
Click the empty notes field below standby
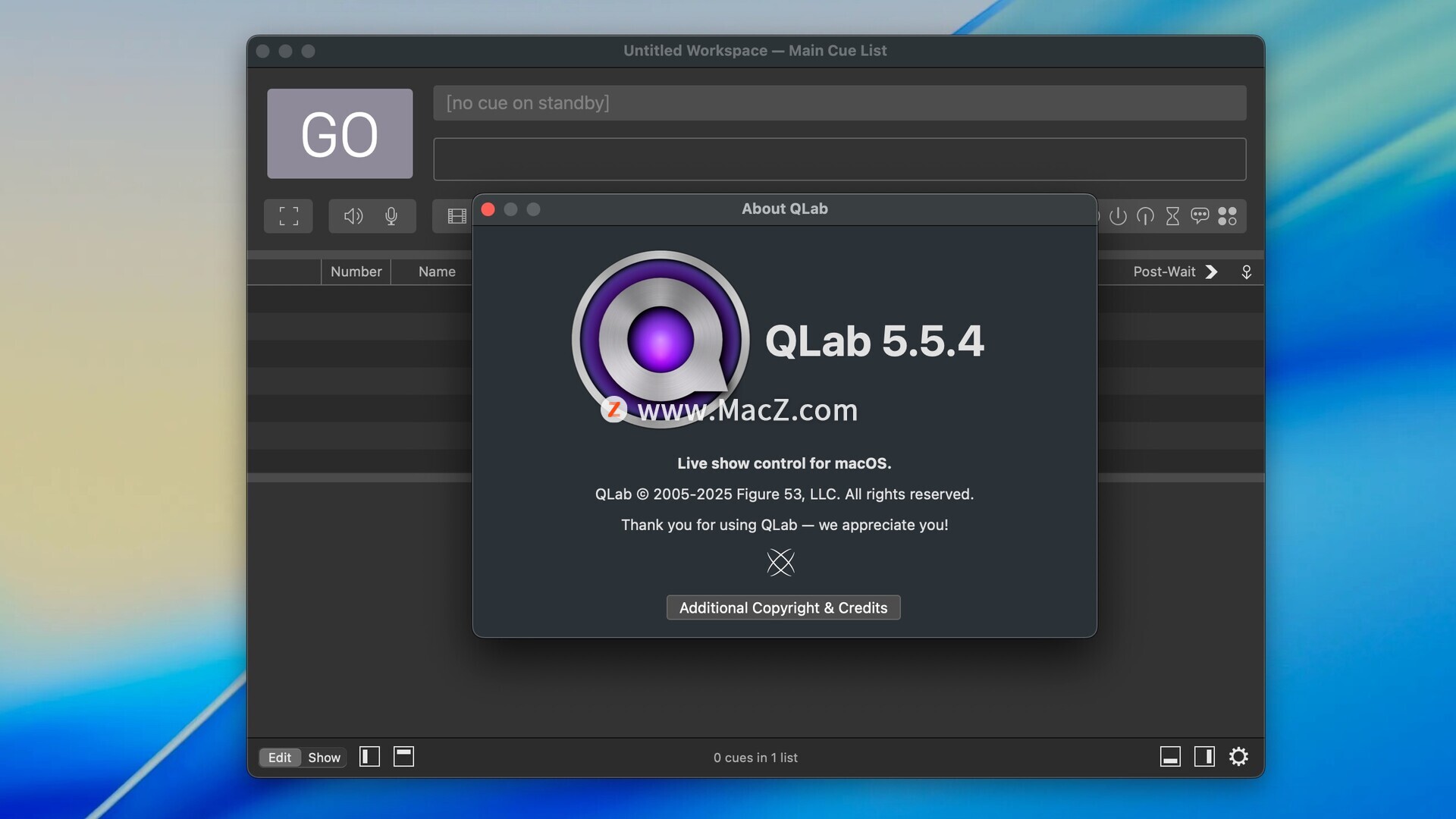(839, 159)
